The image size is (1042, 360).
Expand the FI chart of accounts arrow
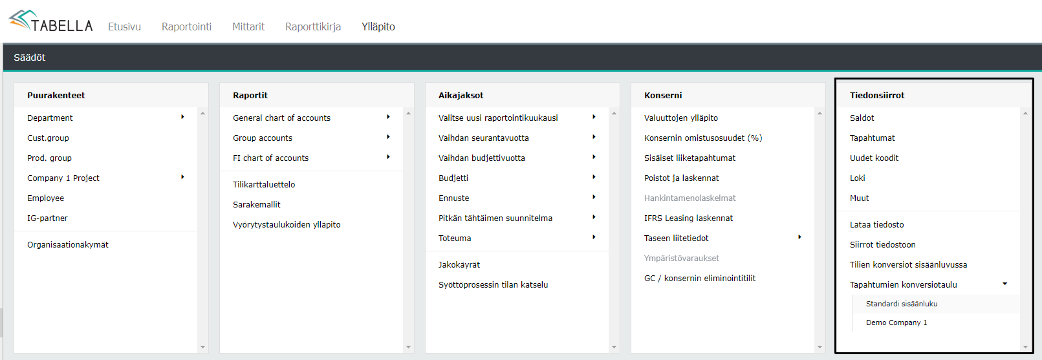pyautogui.click(x=388, y=157)
